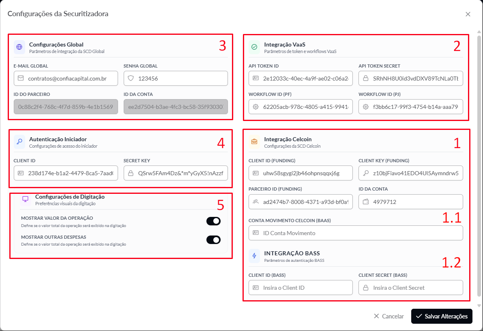483x331 pixels.
Task: Click the wallet icon in ID da Conta field
Action: coord(366,202)
